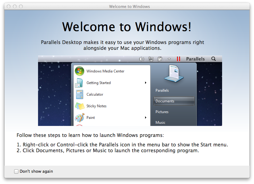Click the Paint palette icon
Viewport: 254px width, 184px height.
pyautogui.click(x=80, y=118)
